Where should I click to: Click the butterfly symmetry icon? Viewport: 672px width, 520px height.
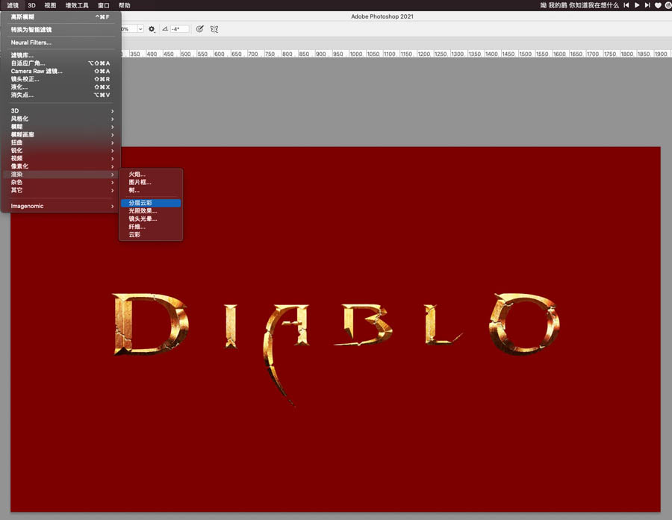[x=214, y=29]
